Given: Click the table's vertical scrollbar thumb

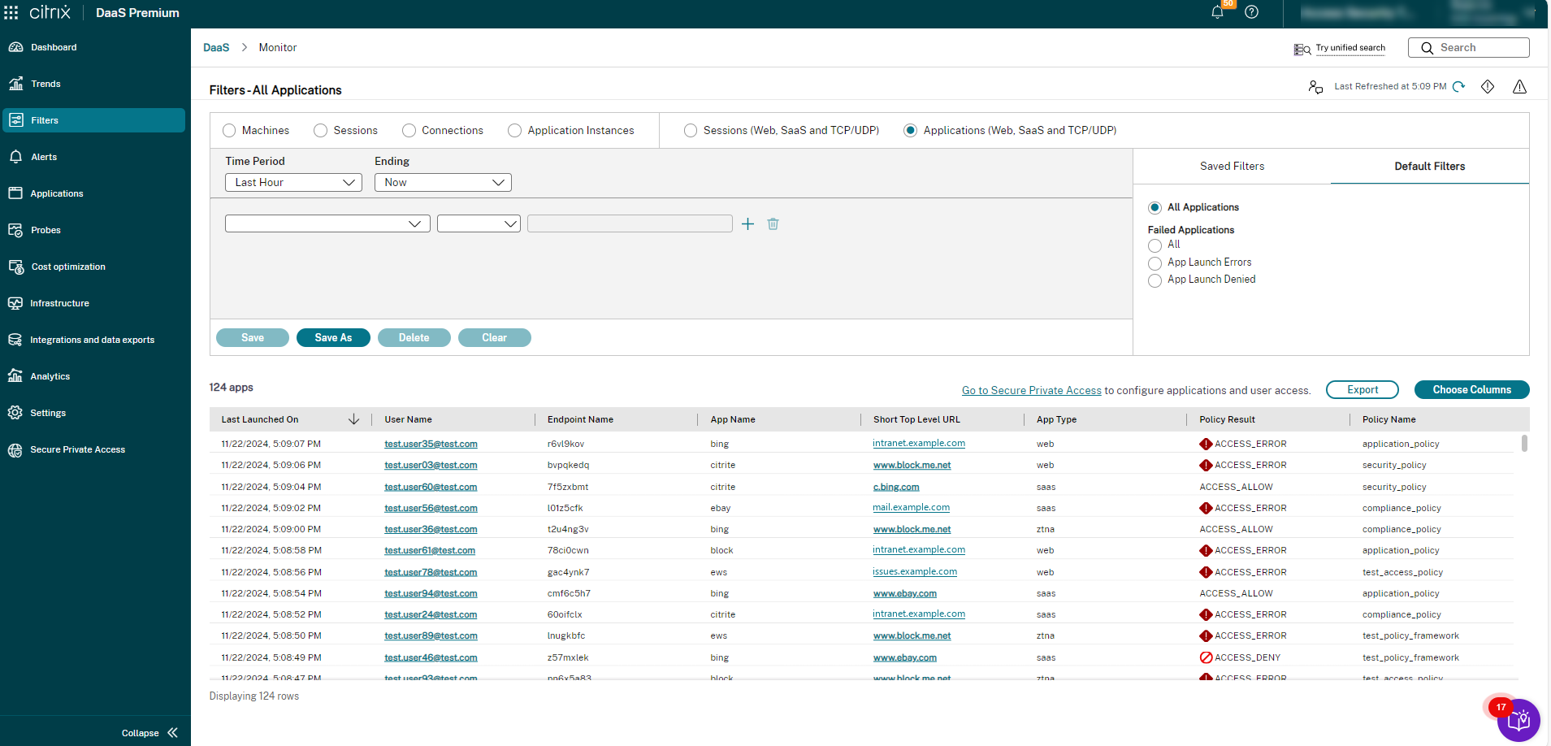Looking at the screenshot, I should pos(1524,443).
